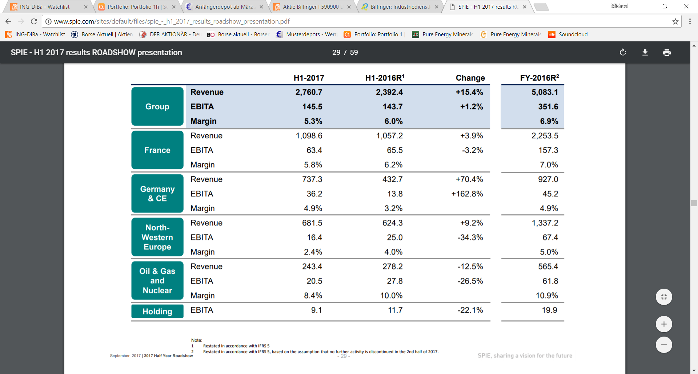Click Oil & Gas margin 8.4%

coord(313,296)
